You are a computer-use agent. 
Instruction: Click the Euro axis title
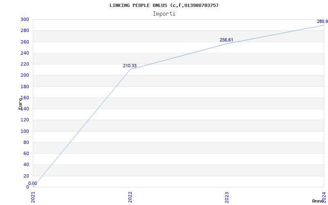20,104
